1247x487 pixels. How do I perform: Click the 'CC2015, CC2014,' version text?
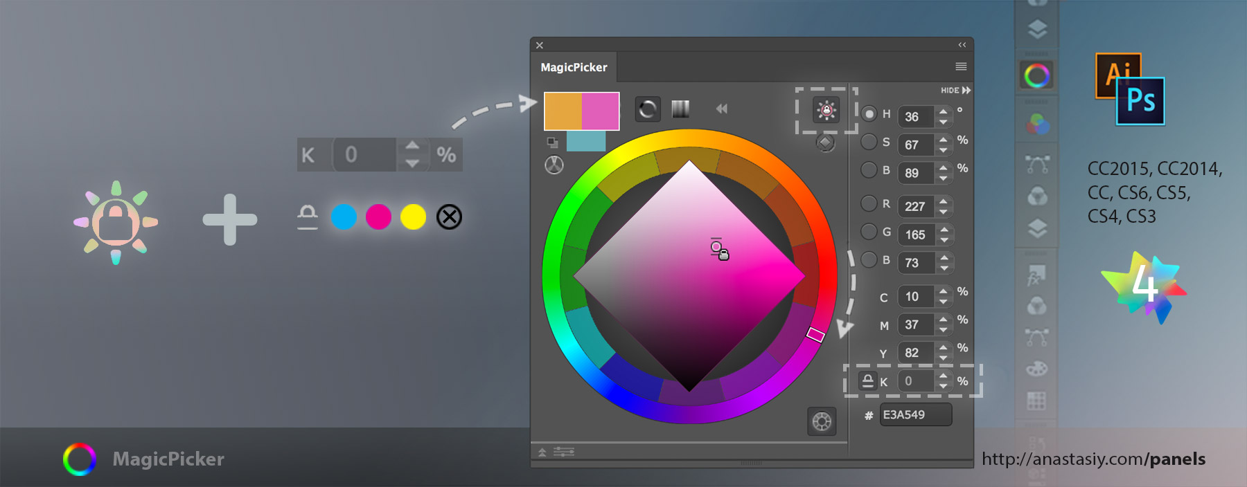click(x=1155, y=169)
